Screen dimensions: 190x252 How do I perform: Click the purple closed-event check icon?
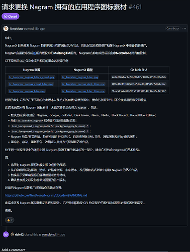[x=6, y=234]
